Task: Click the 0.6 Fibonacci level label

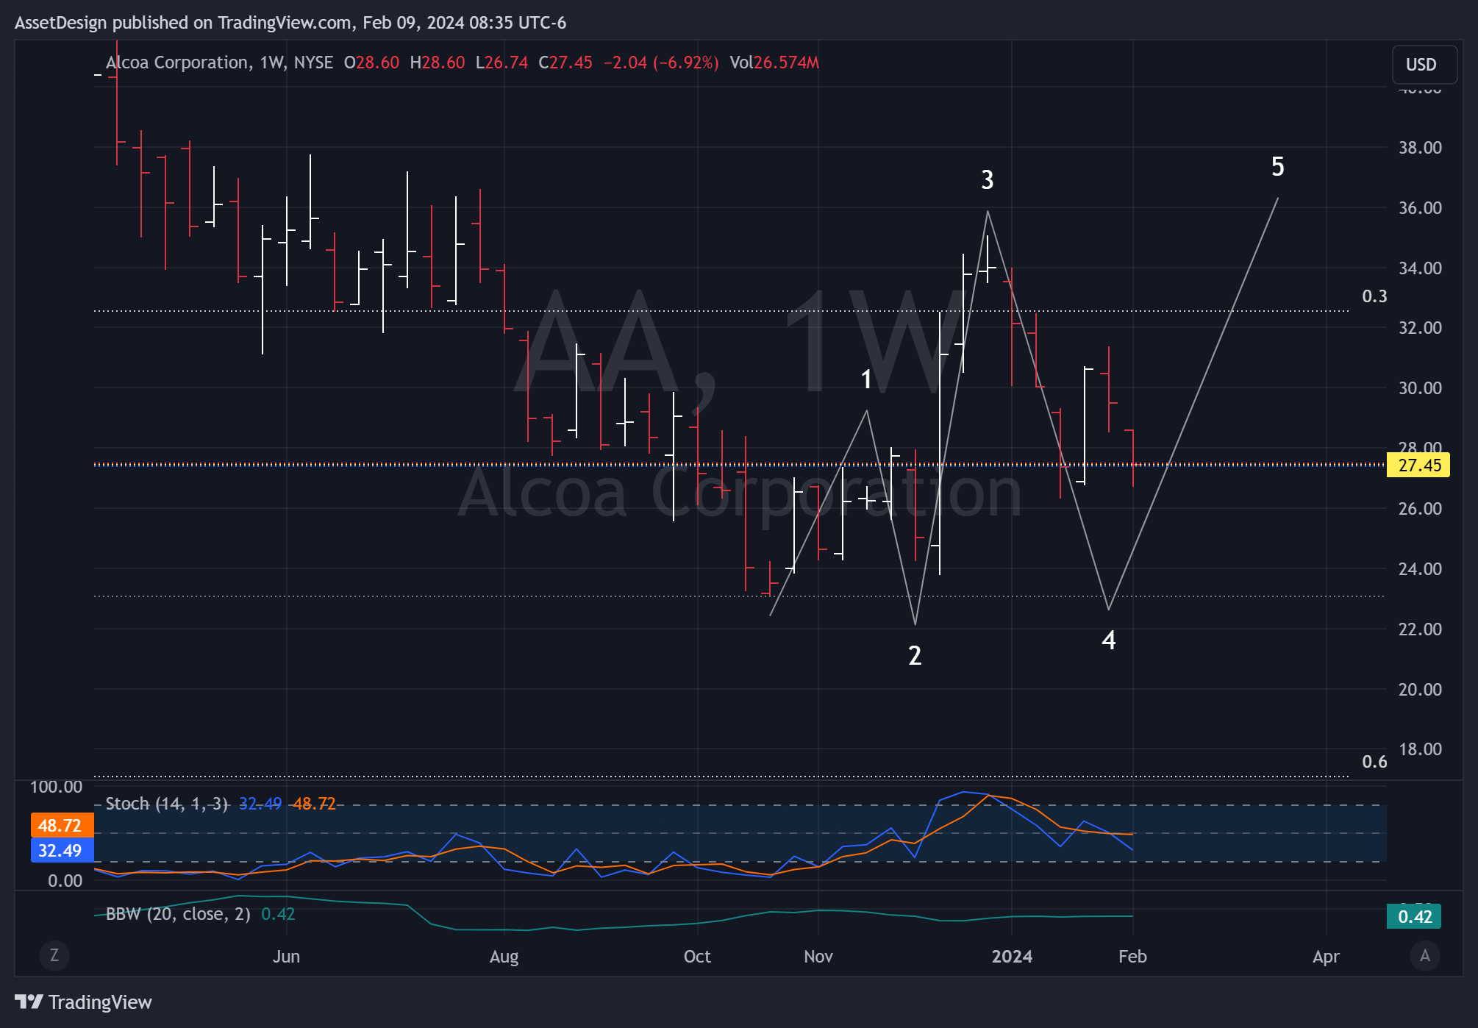Action: (1374, 762)
